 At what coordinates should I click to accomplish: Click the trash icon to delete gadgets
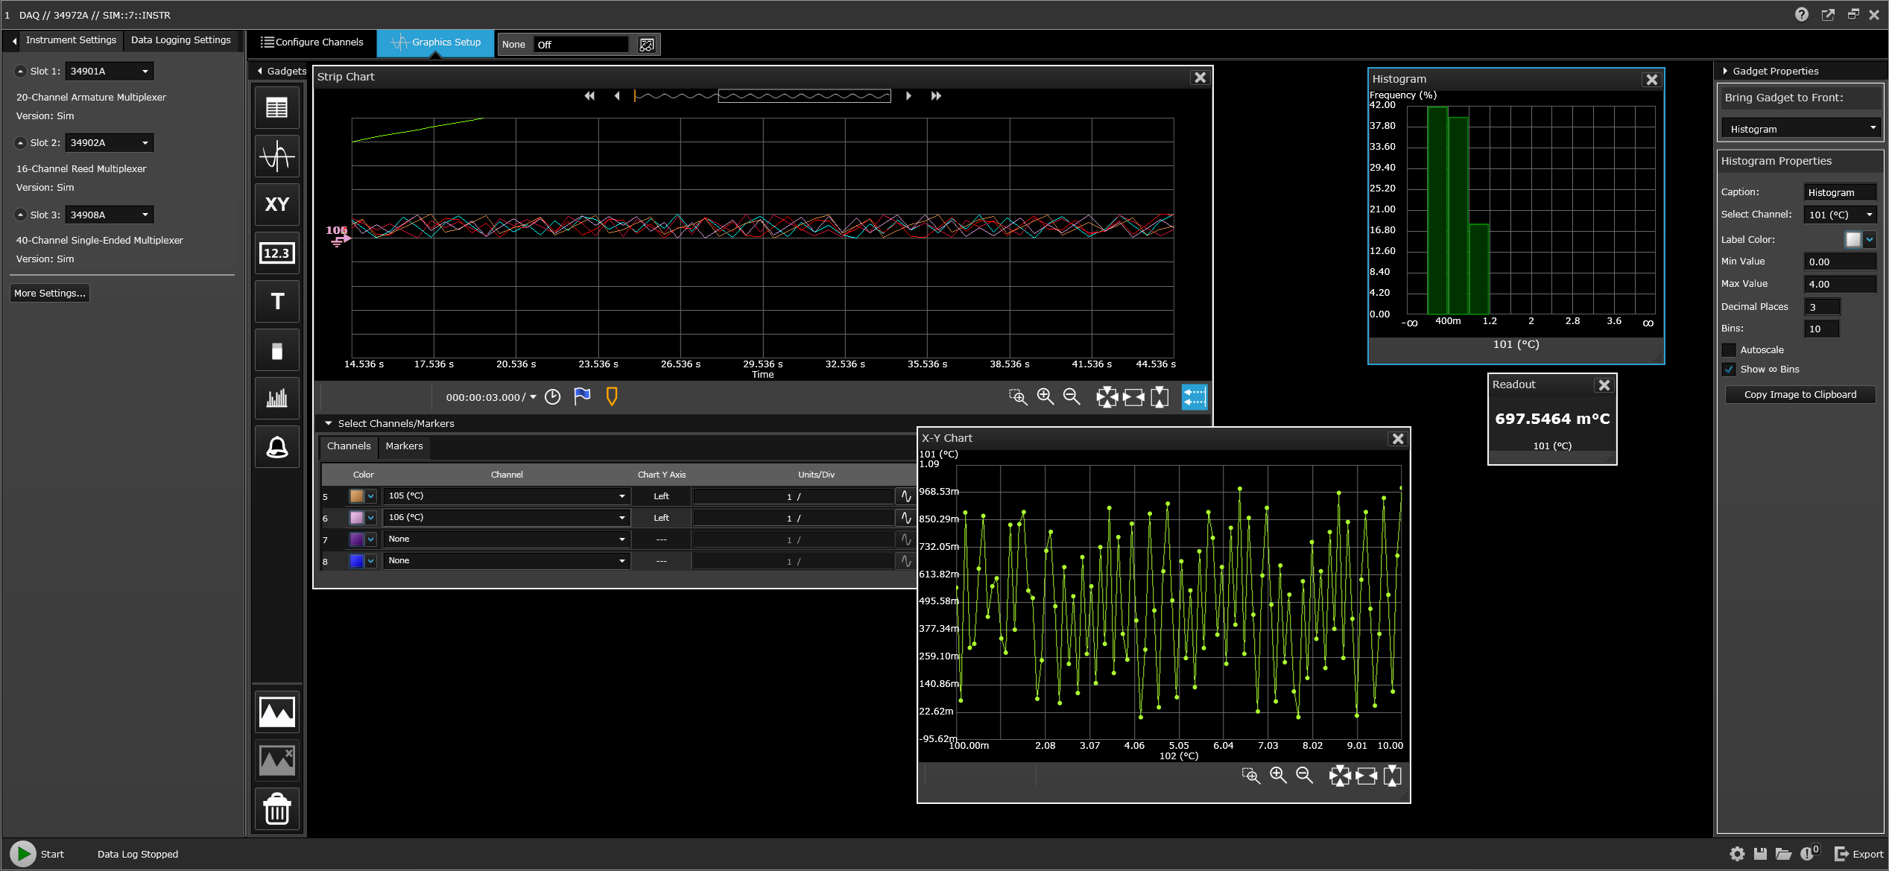[x=276, y=809]
